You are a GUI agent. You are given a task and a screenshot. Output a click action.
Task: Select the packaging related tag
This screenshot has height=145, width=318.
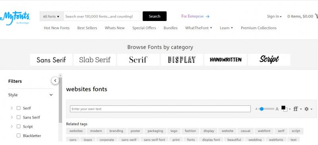[155, 131]
